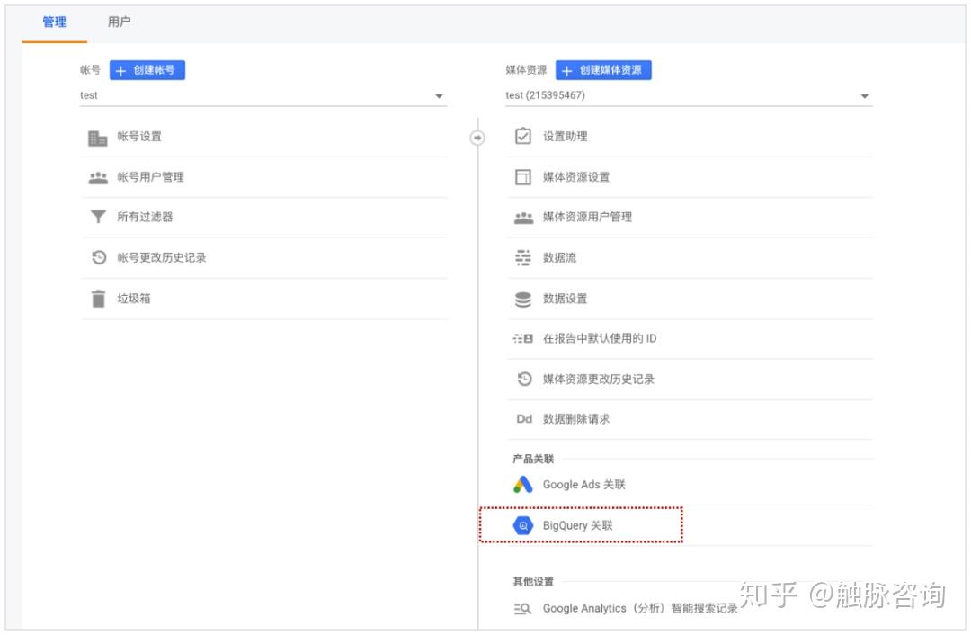The image size is (971, 635).
Task: Click the 创建帐号 button
Action: click(147, 69)
